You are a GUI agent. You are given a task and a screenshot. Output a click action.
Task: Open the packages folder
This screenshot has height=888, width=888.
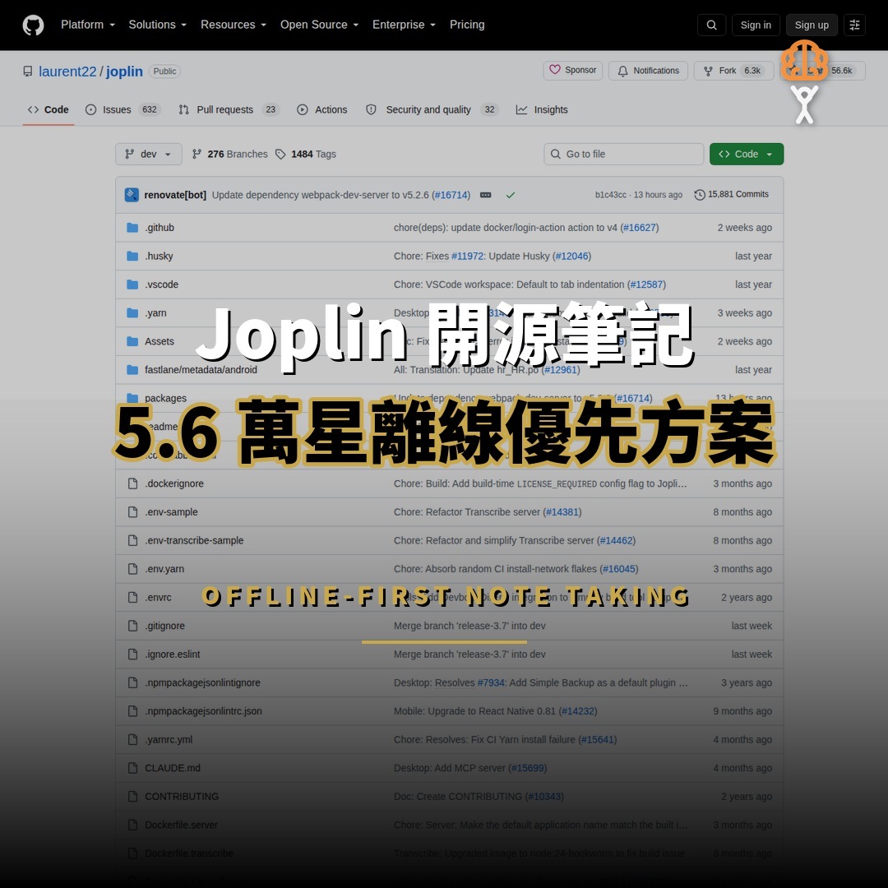pos(165,398)
